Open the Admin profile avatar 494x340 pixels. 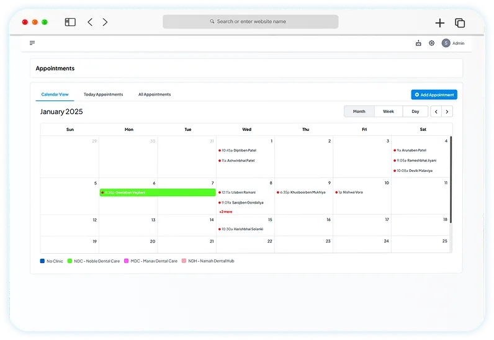(446, 43)
